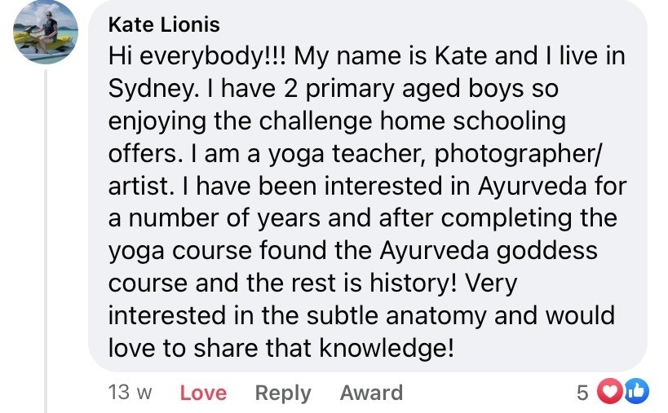Click the Kate Lionis commenter name
Viewport: 668px width, 413px height.
[x=164, y=25]
